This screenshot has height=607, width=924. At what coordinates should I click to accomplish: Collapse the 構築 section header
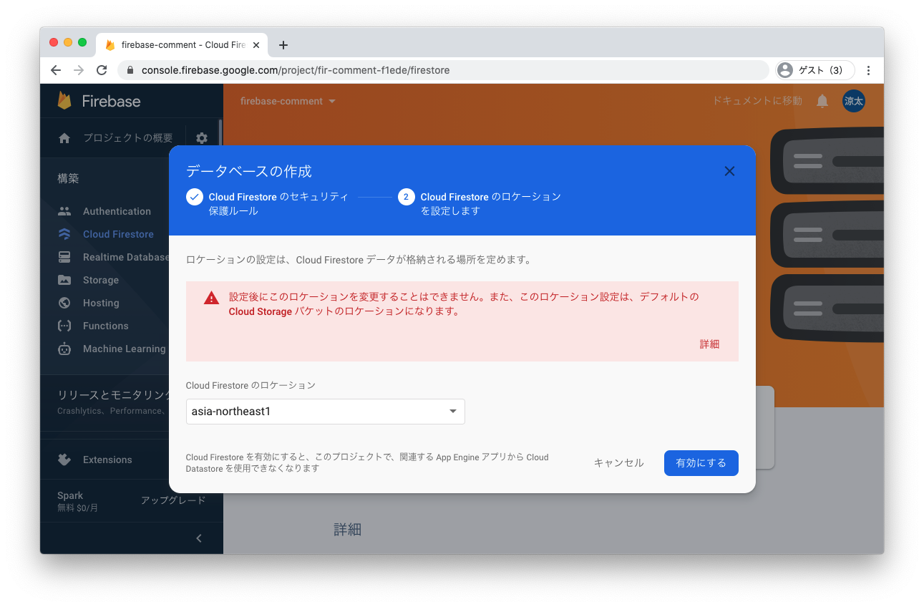(x=69, y=179)
